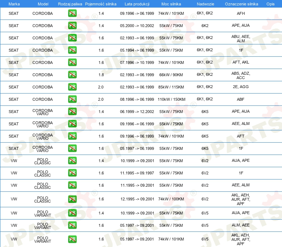Select the 110kW / 150KM power cell

pos(171,99)
